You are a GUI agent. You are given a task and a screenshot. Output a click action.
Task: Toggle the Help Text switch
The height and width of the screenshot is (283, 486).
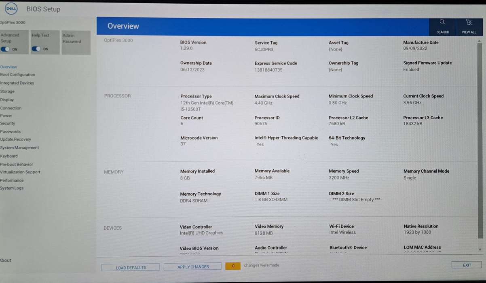point(36,49)
